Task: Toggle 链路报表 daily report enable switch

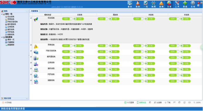Action: click(67, 81)
